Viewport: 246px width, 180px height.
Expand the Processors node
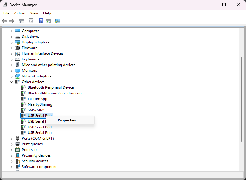pos(11,150)
